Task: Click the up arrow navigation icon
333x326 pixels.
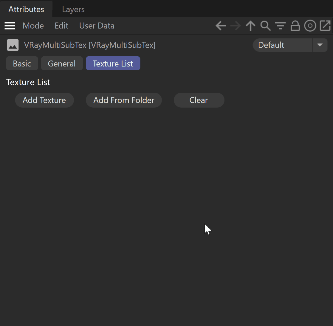Action: pyautogui.click(x=251, y=26)
